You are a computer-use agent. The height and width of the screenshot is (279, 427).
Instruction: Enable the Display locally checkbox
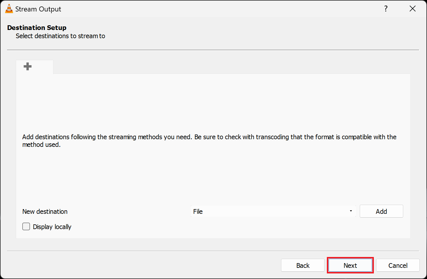pyautogui.click(x=26, y=226)
